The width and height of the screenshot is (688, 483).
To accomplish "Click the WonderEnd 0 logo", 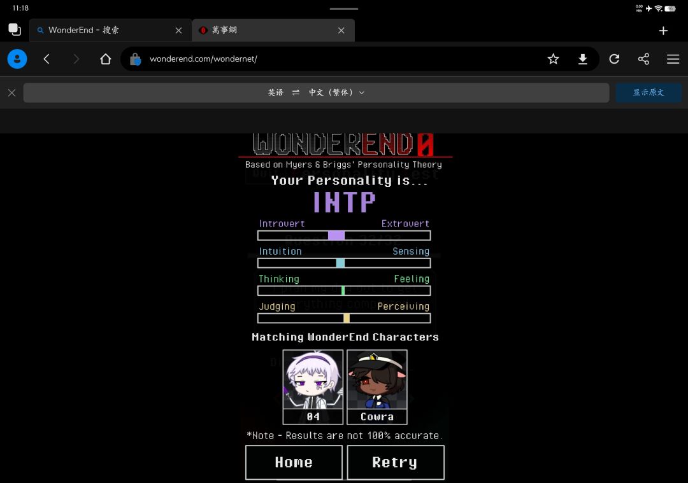I will pyautogui.click(x=343, y=144).
